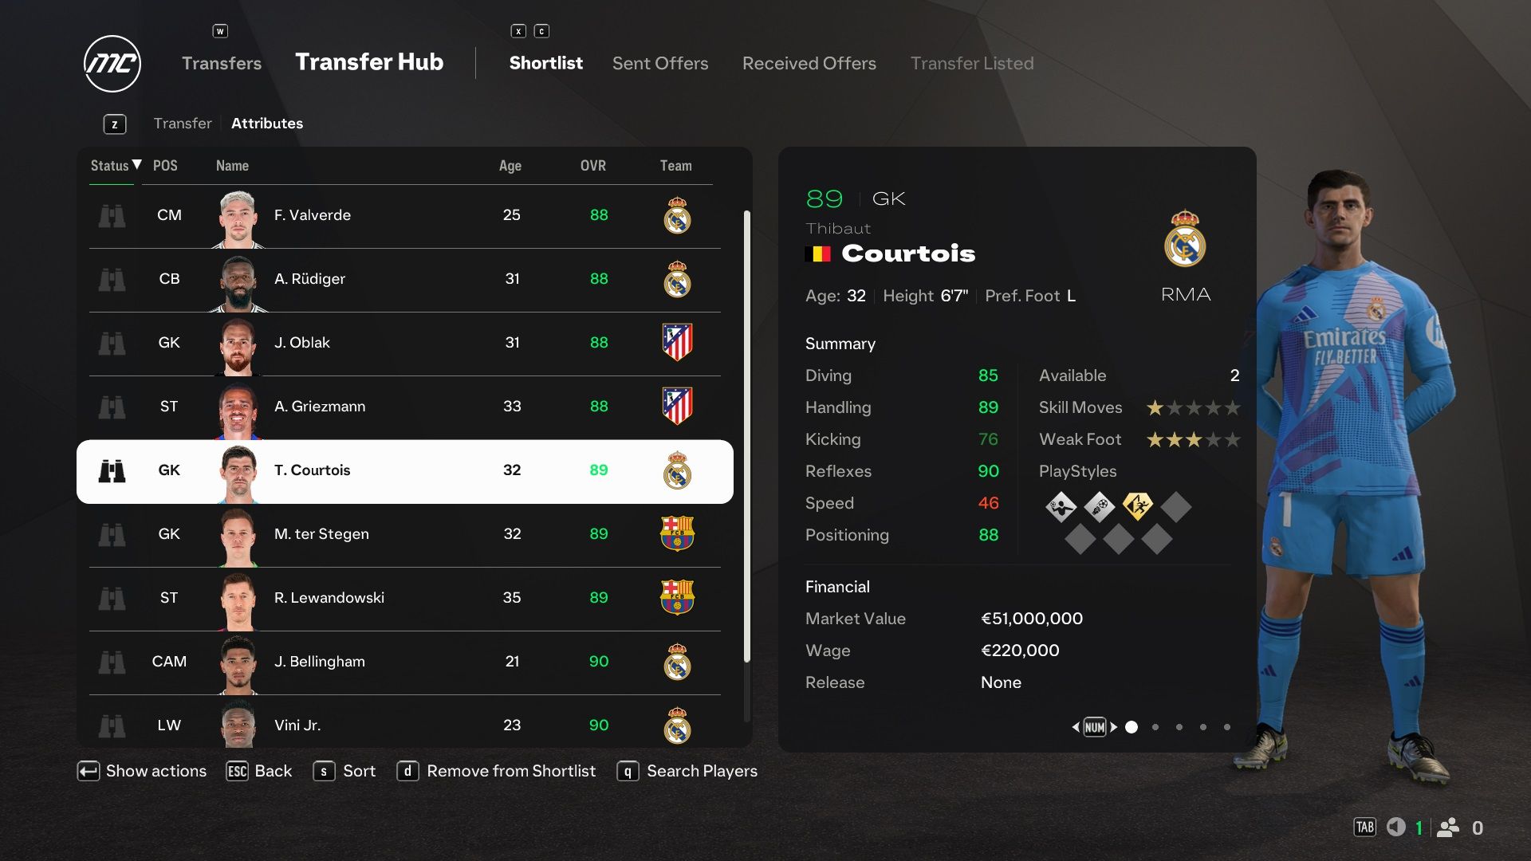This screenshot has width=1531, height=861.
Task: Select Sort option from shortlist toolbar
Action: pos(359,771)
